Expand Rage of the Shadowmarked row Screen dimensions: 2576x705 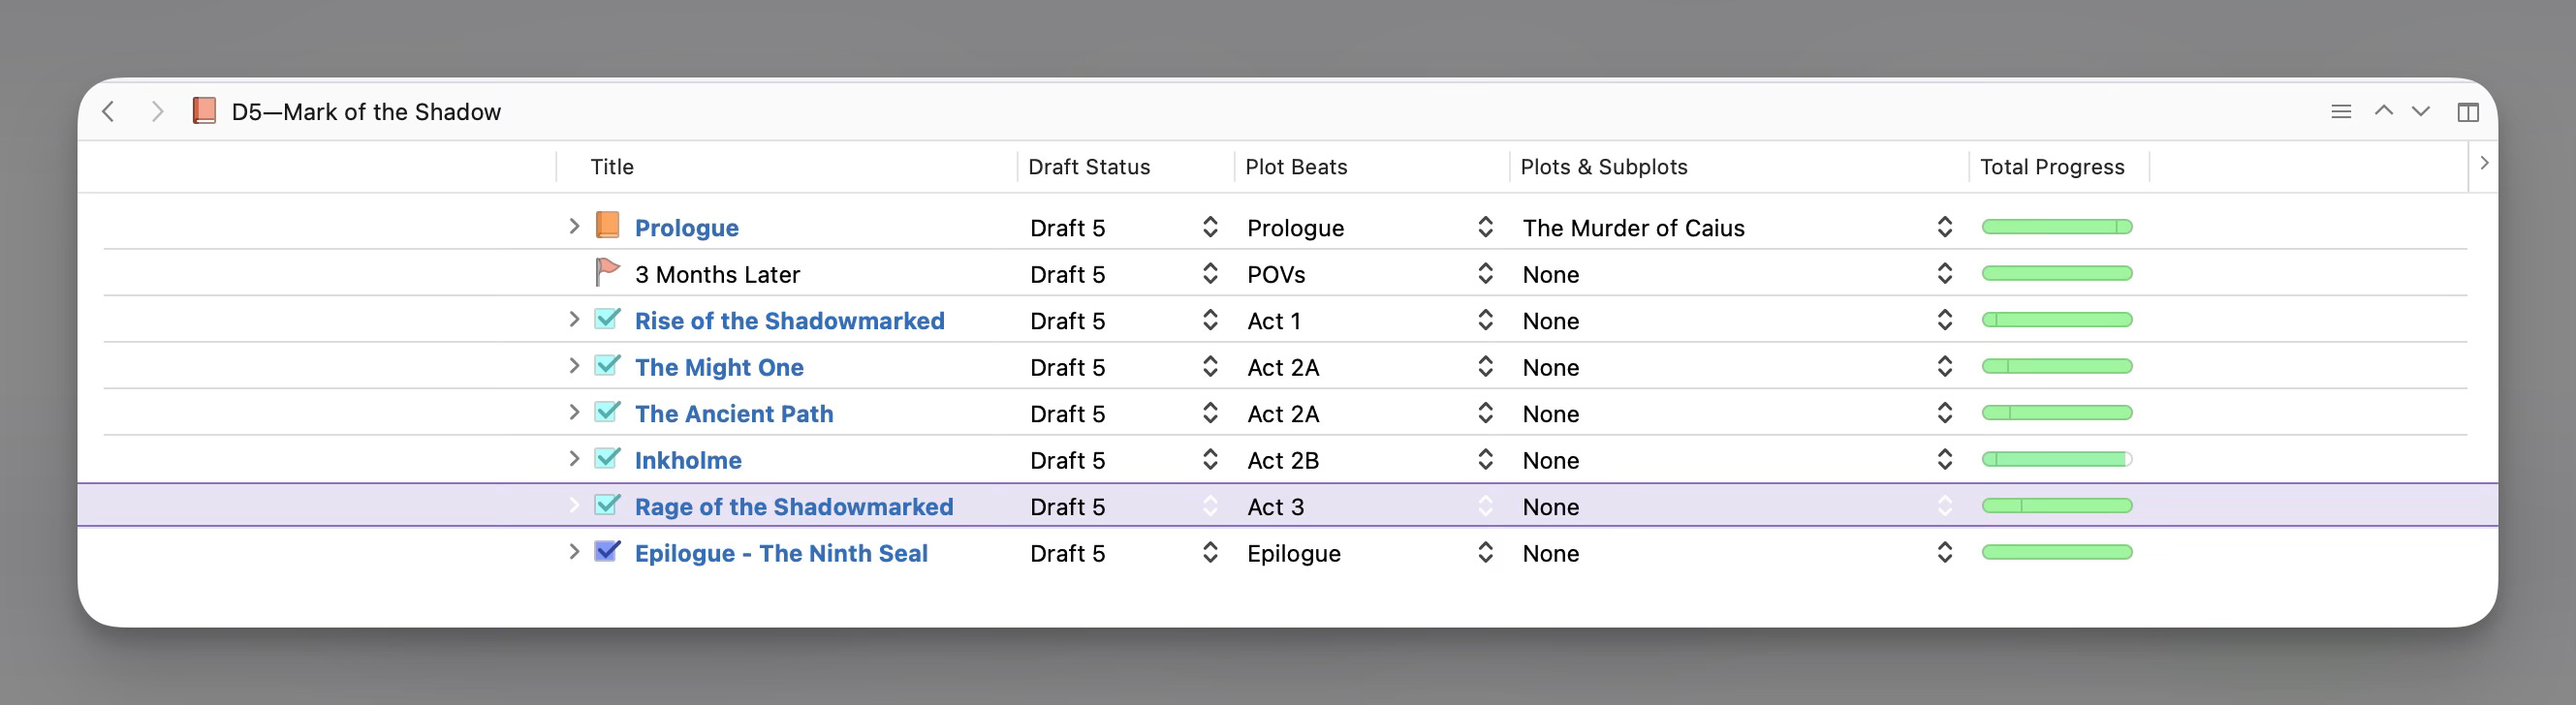point(574,506)
